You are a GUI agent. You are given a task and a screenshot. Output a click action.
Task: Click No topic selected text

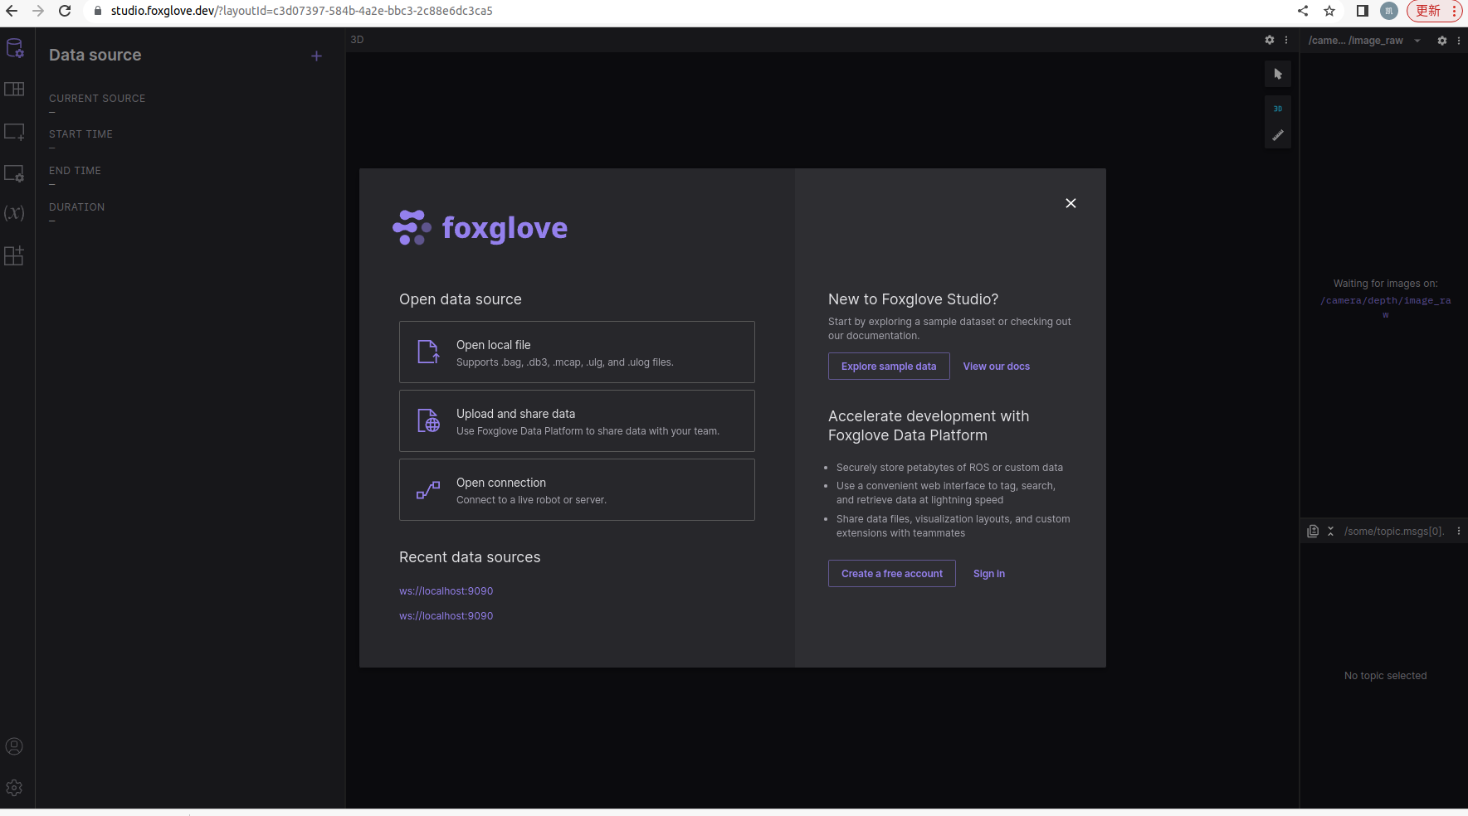tap(1386, 676)
